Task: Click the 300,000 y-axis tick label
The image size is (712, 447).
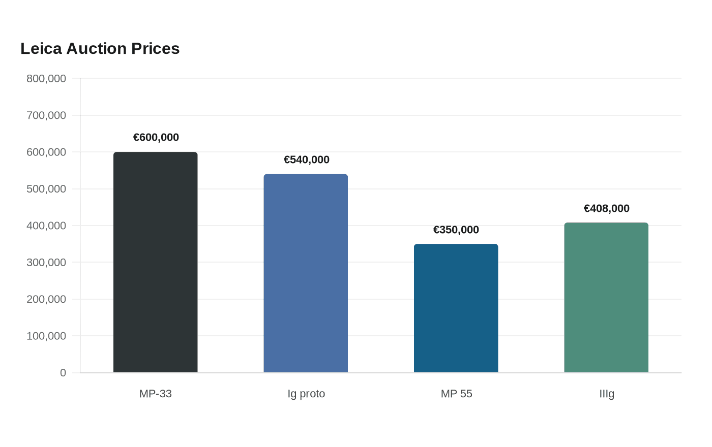Action: pyautogui.click(x=46, y=263)
